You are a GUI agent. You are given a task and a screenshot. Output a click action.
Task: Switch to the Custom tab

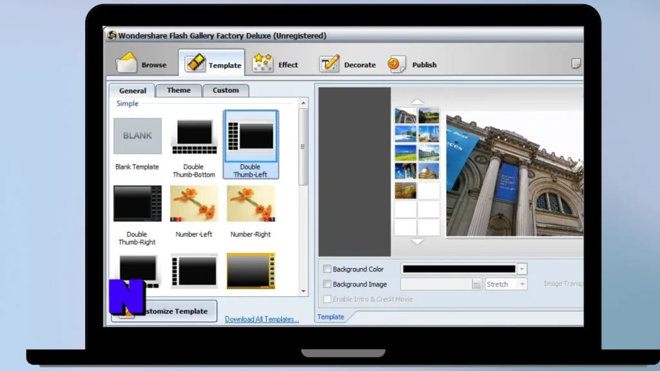coord(226,90)
